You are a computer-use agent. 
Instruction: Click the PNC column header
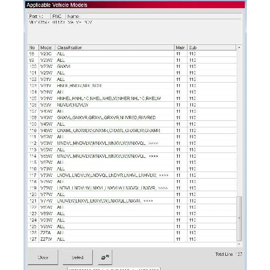click(x=58, y=16)
